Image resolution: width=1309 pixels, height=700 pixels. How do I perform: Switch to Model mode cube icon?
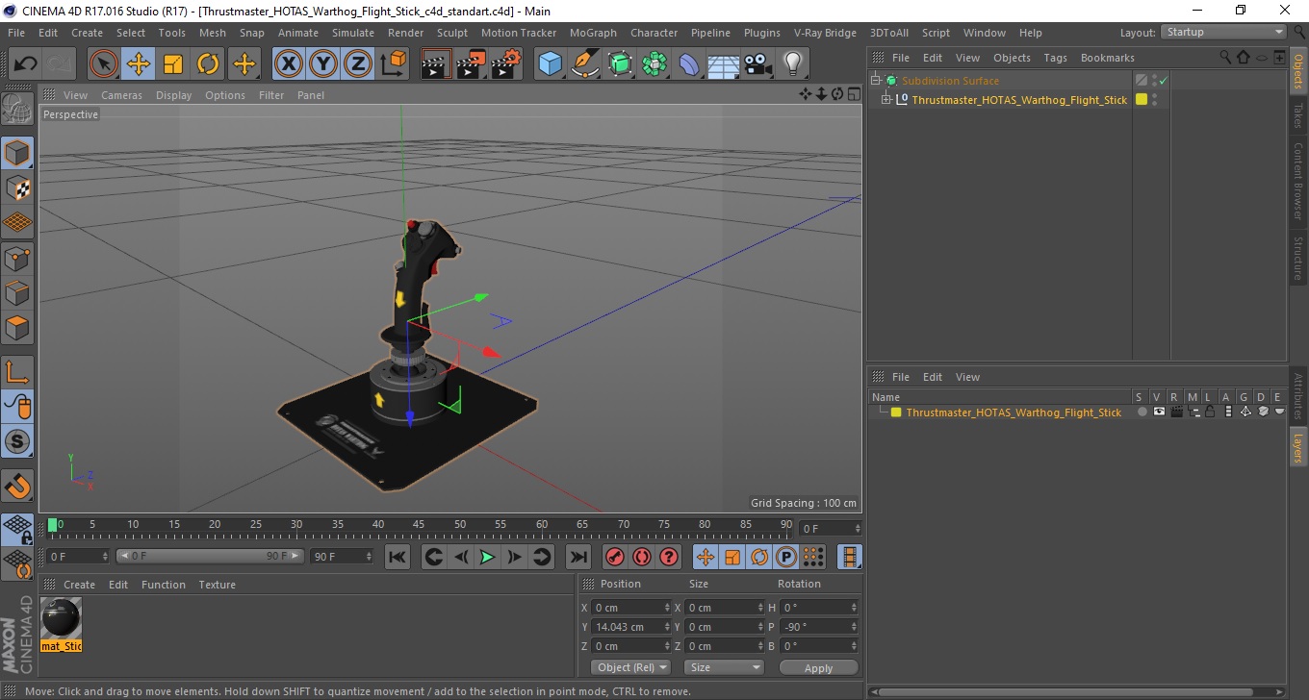click(18, 153)
